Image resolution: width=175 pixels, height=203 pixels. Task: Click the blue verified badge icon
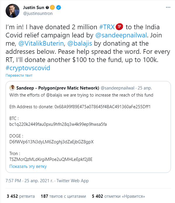coord(59,8)
